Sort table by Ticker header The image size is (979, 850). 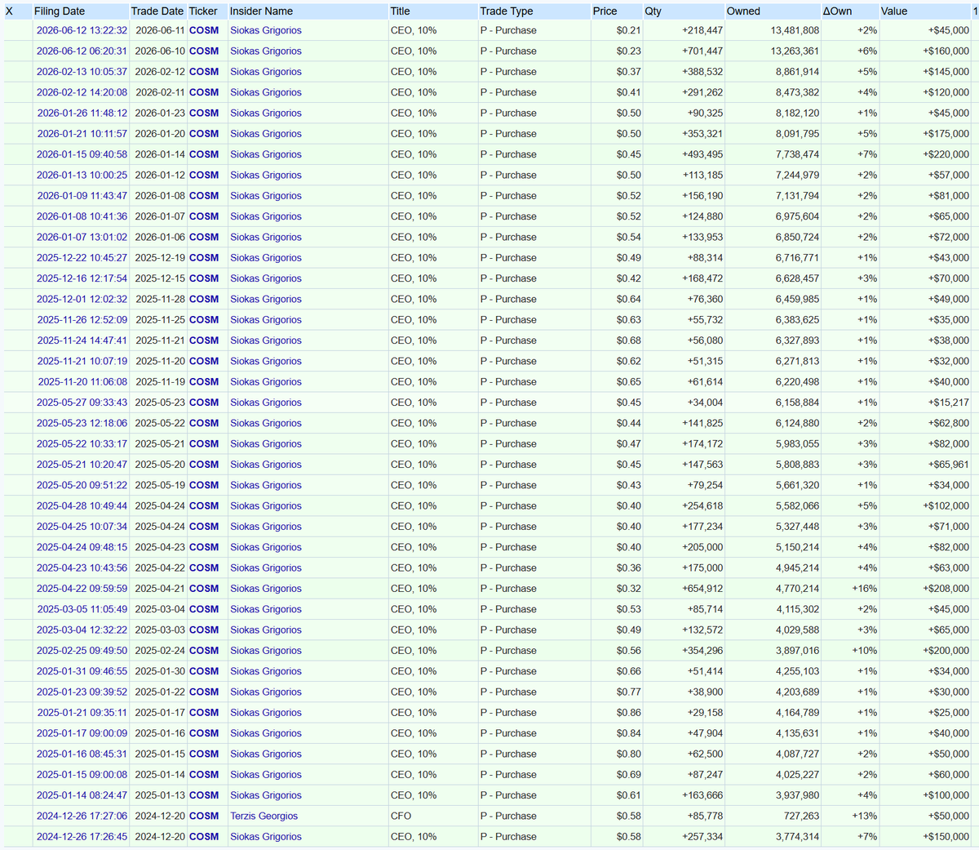[x=203, y=11]
